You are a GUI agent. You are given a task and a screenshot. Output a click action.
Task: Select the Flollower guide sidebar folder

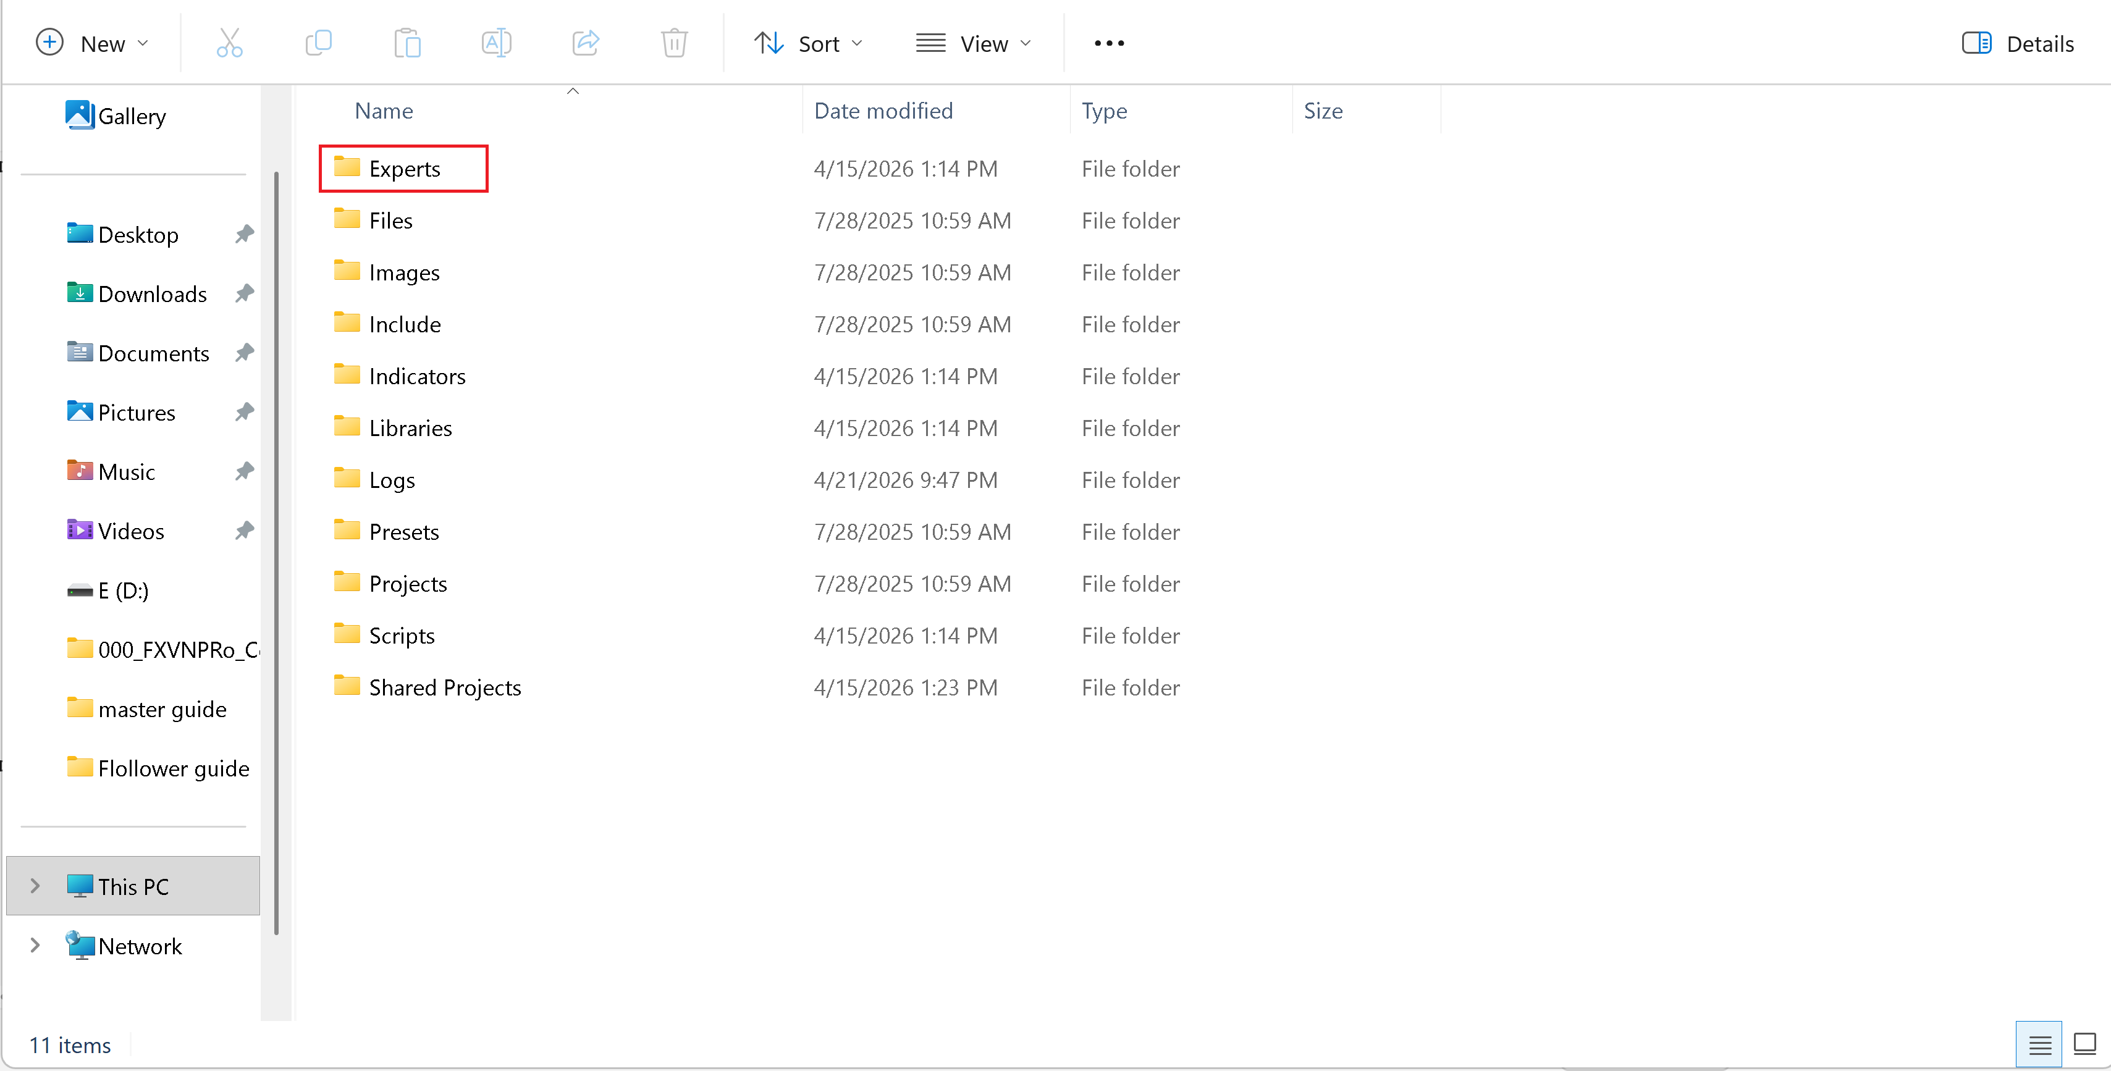(x=158, y=768)
